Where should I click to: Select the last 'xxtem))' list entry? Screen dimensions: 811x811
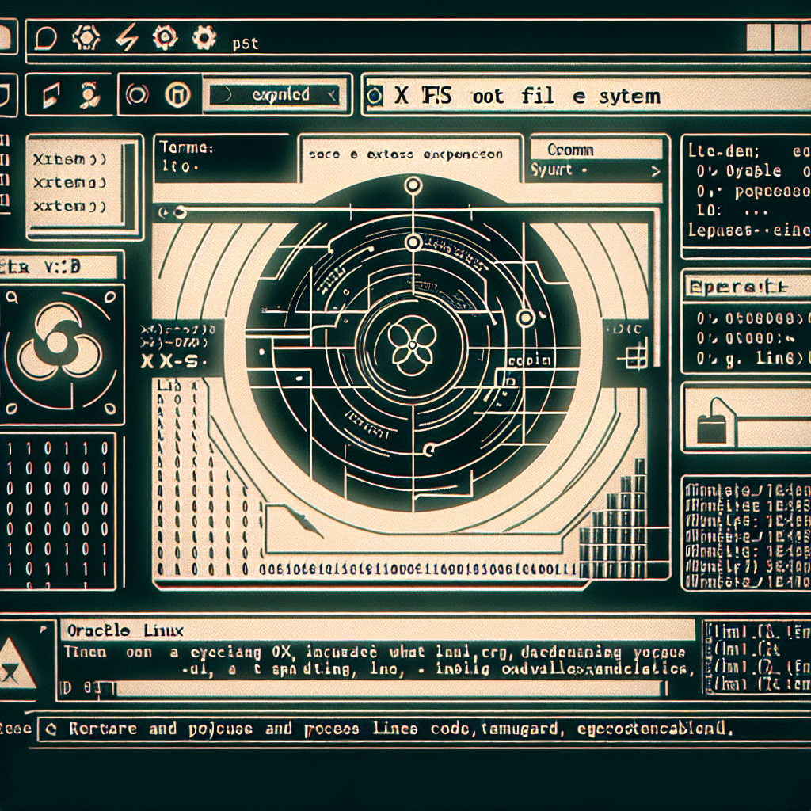pyautogui.click(x=70, y=207)
